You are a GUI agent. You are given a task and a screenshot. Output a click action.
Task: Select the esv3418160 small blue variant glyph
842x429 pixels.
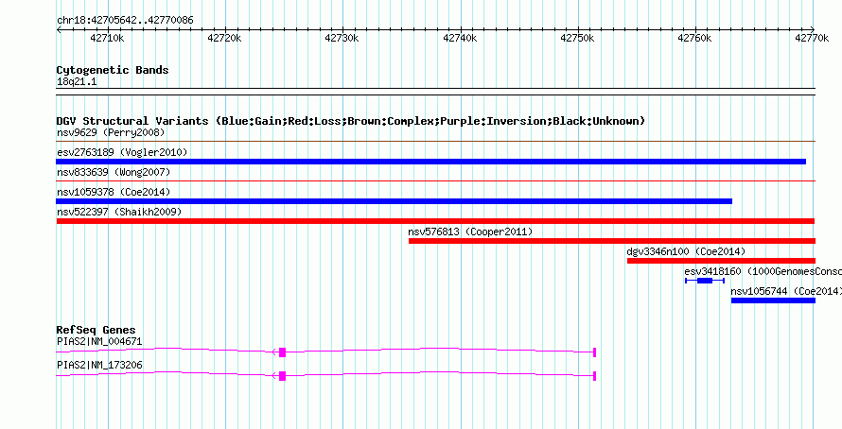tap(705, 281)
